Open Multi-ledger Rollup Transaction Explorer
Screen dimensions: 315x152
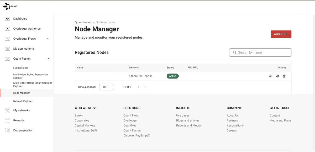point(30,76)
